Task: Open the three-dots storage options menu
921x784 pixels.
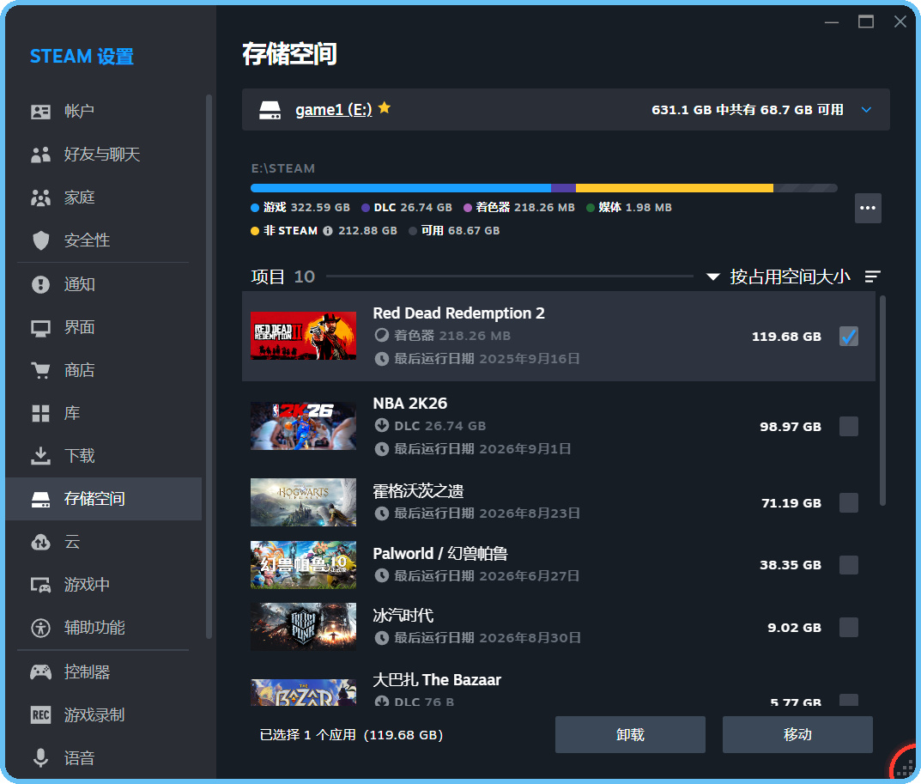Action: (x=868, y=208)
